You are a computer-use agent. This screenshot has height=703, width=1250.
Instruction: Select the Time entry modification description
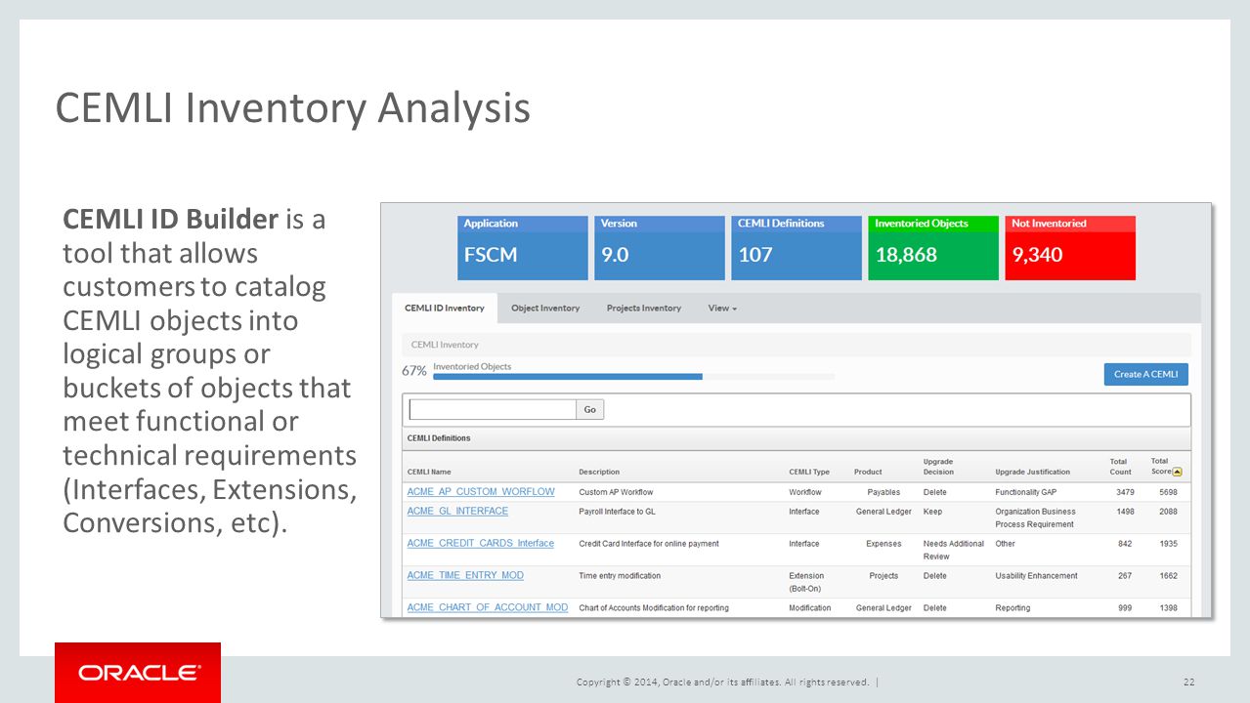(x=620, y=576)
